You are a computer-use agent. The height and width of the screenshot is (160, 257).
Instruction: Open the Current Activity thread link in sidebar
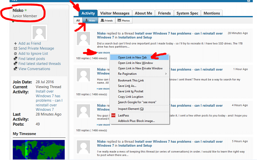[49, 100]
